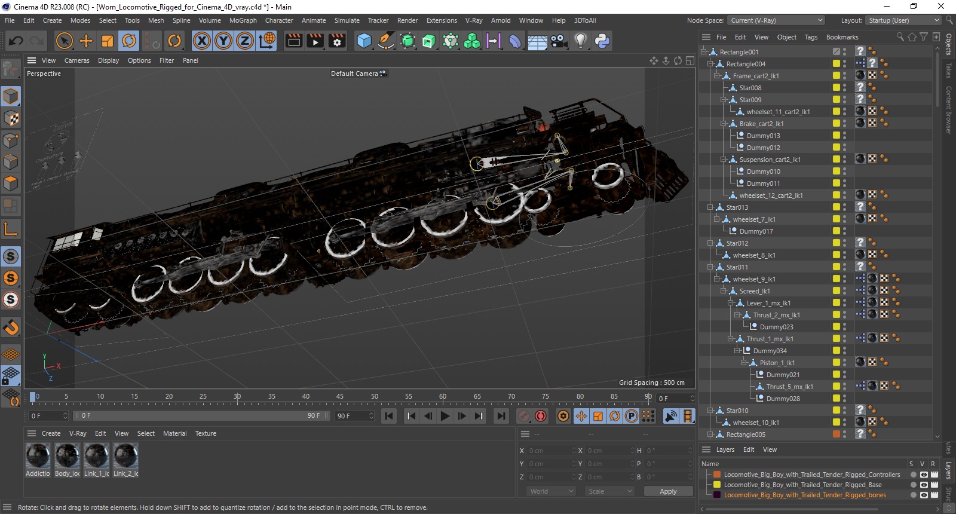Screen dimensions: 956x514
Task: Open the Layers panel Edit menu
Action: coord(749,449)
